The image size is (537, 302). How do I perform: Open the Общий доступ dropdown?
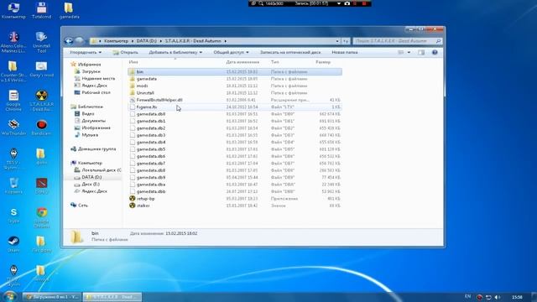point(232,52)
